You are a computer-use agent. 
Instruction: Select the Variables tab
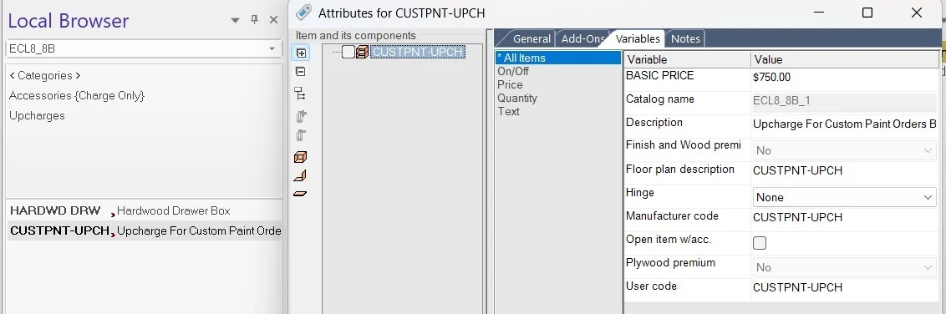point(637,38)
